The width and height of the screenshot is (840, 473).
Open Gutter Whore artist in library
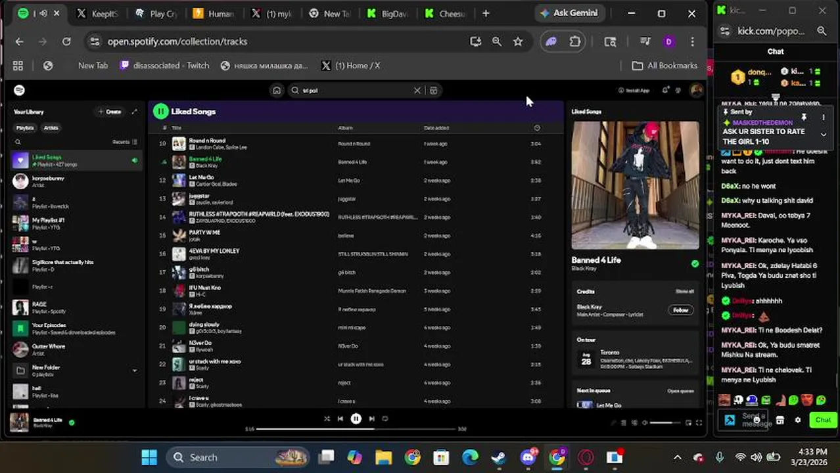pos(77,349)
